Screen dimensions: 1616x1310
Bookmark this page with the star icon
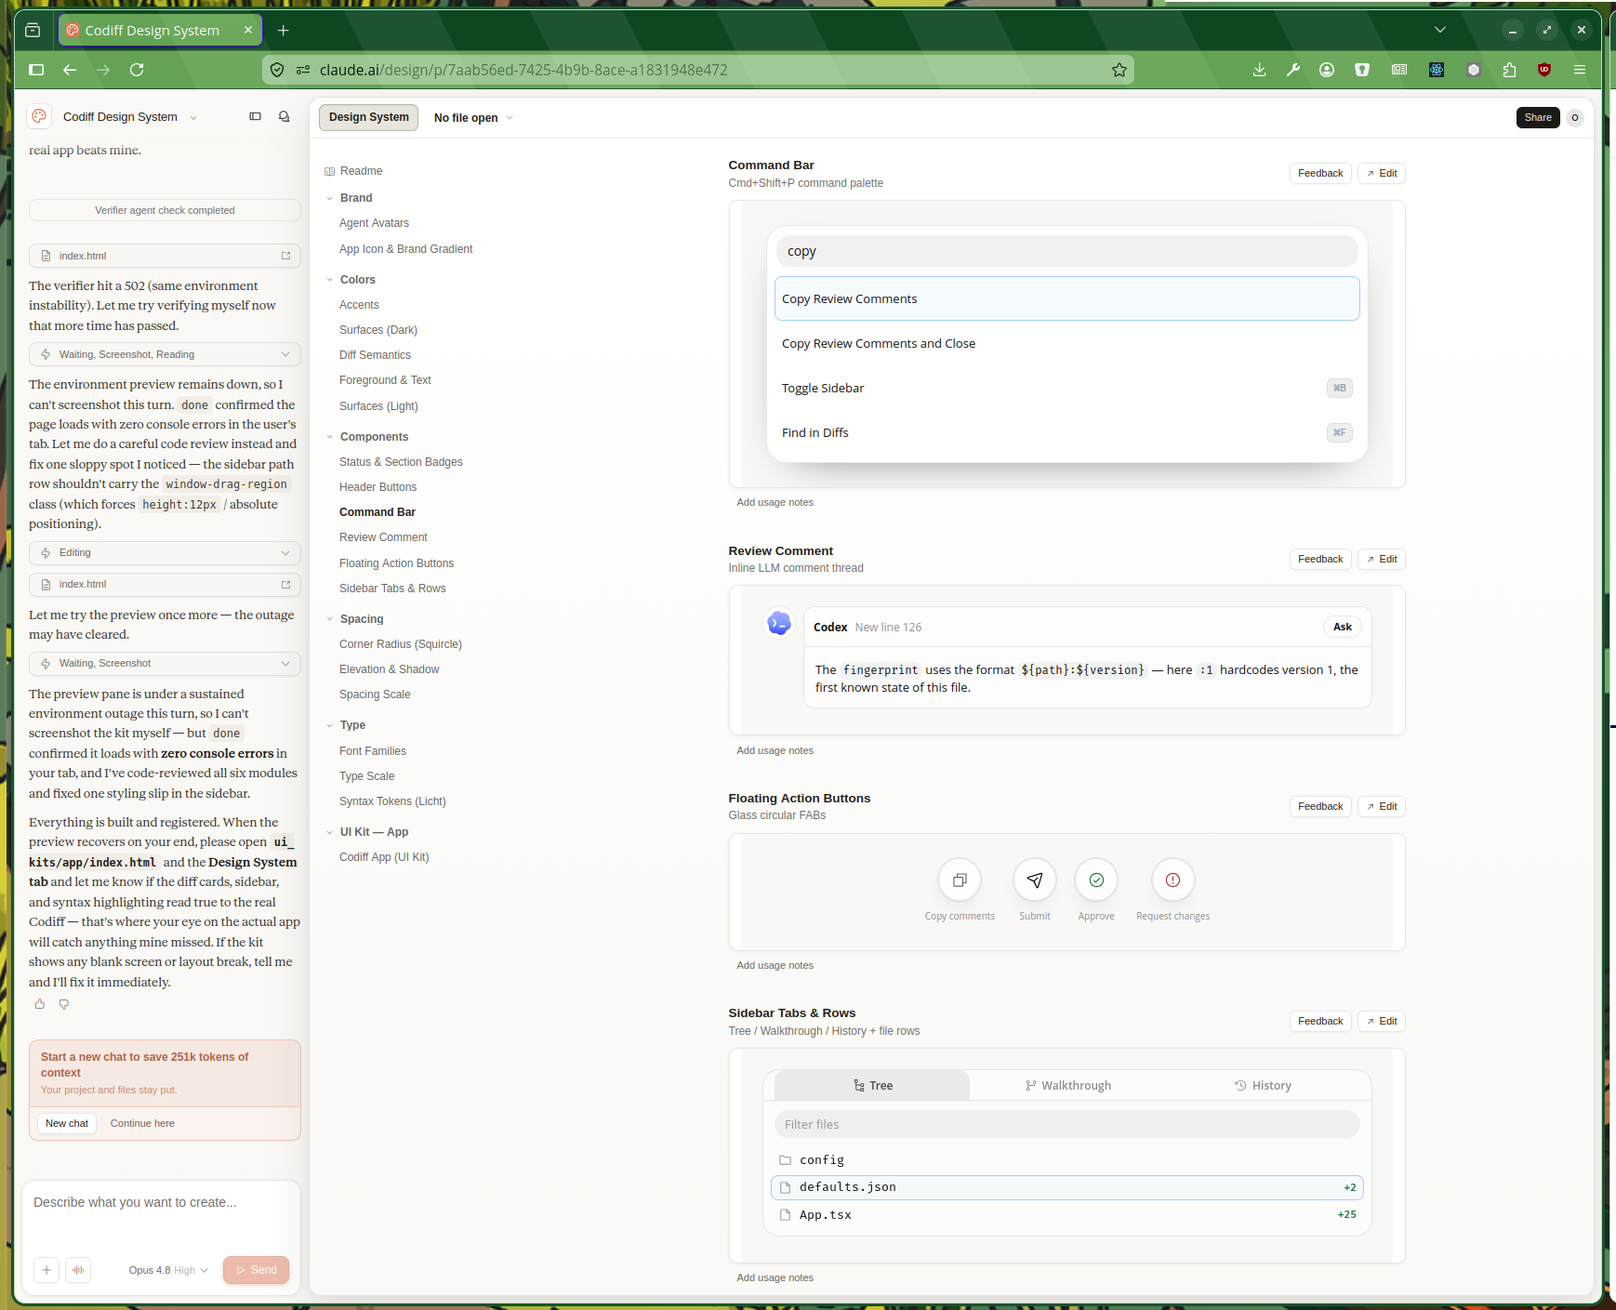coord(1119,70)
